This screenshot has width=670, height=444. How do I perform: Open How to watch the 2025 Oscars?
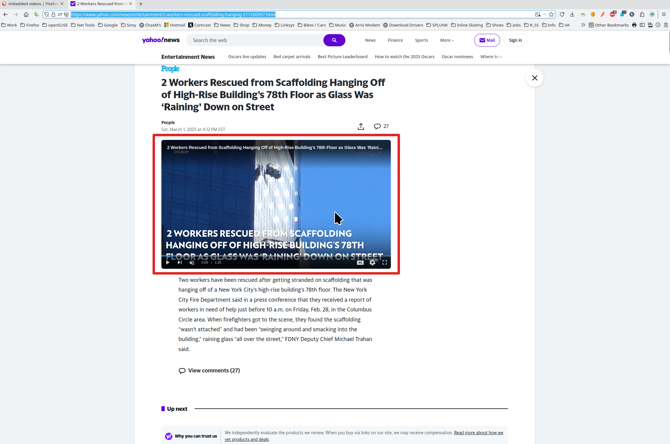pos(405,57)
